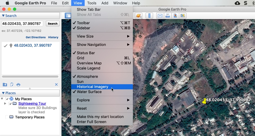This screenshot has height=136, width=255.
Task: Toggle the My Places checkbox
Action: (7, 99)
